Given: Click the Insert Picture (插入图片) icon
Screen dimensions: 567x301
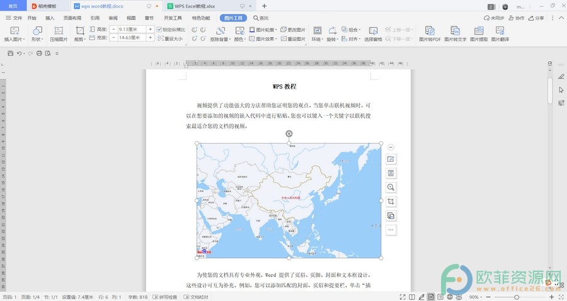Looking at the screenshot, I should tap(14, 31).
